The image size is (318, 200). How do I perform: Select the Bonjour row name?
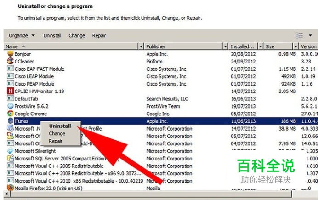(x=23, y=54)
